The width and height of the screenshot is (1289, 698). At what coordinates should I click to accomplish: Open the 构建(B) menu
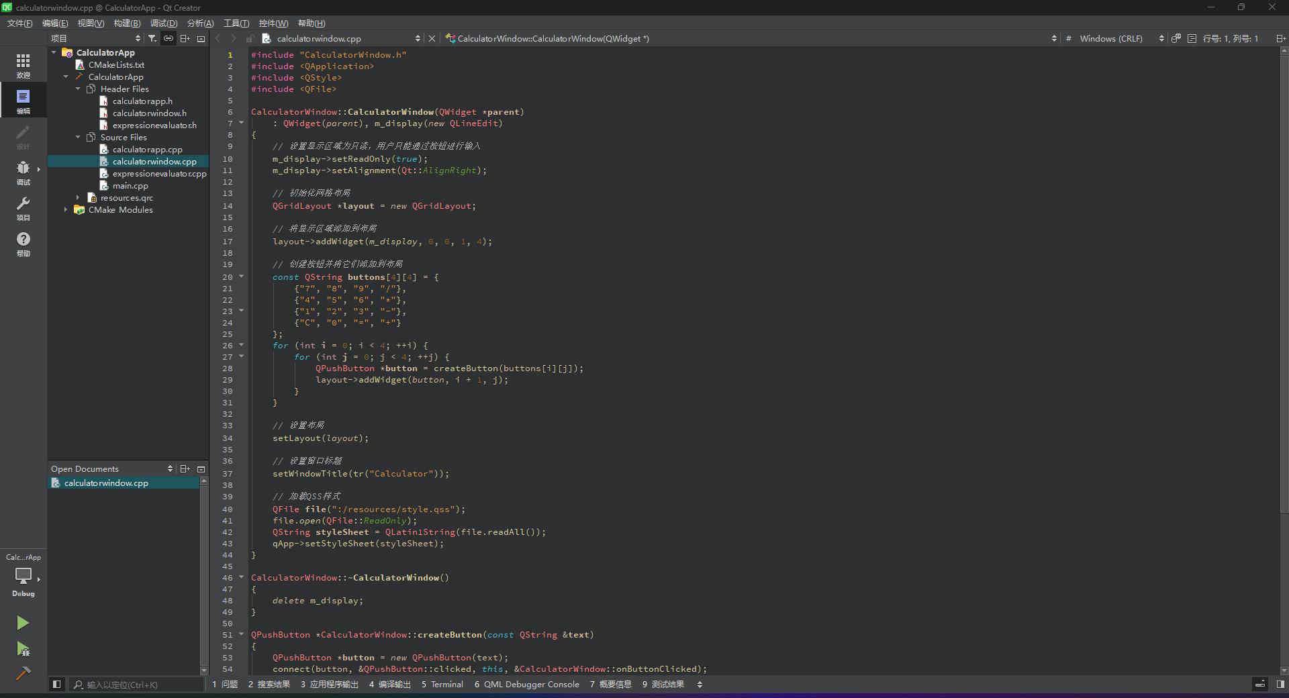point(127,23)
